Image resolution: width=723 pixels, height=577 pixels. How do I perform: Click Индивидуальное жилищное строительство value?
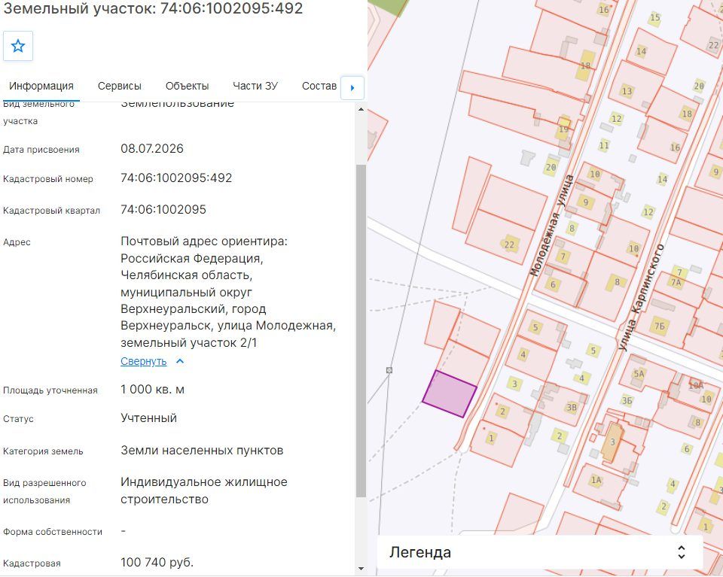pos(204,490)
